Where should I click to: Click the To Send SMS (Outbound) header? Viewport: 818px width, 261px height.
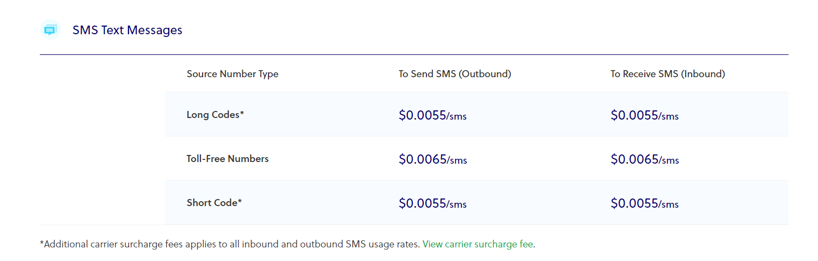(455, 74)
